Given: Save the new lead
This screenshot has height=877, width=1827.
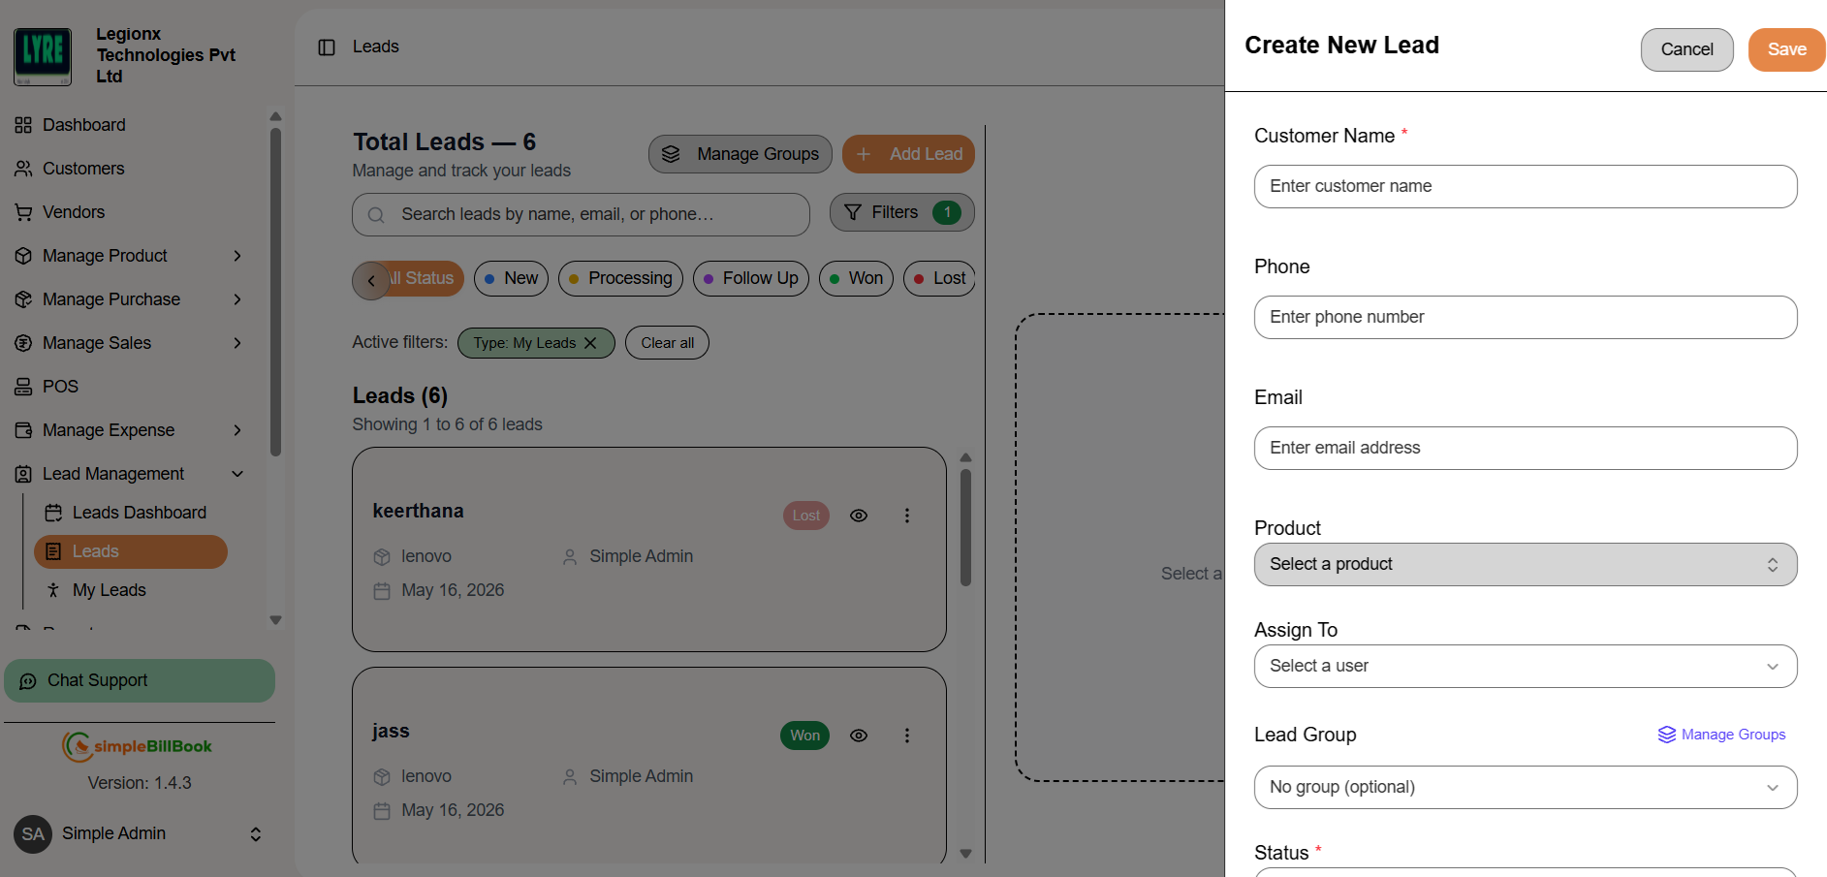Looking at the screenshot, I should [x=1786, y=49].
